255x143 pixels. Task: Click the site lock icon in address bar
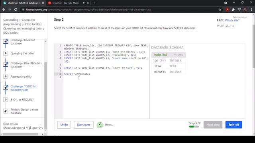click(23, 10)
